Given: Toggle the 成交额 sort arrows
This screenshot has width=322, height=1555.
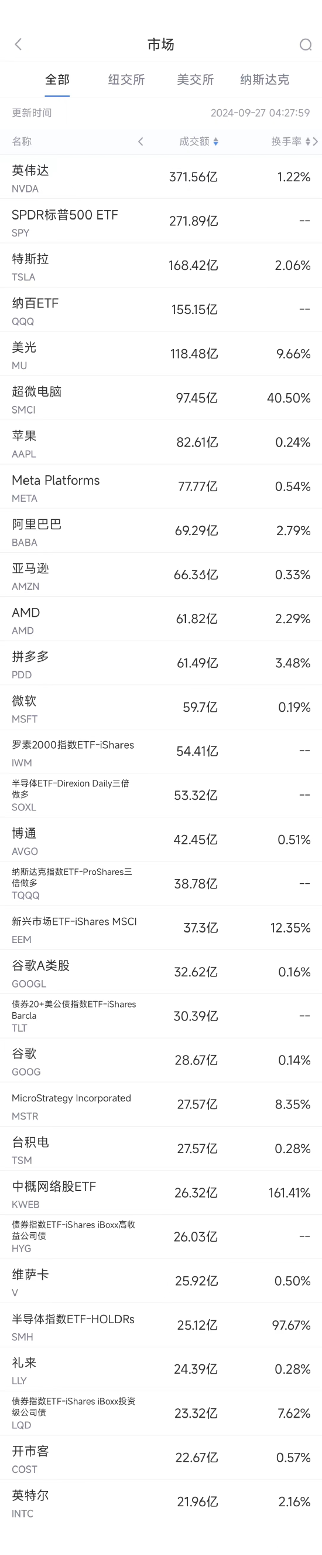Looking at the screenshot, I should 215,141.
